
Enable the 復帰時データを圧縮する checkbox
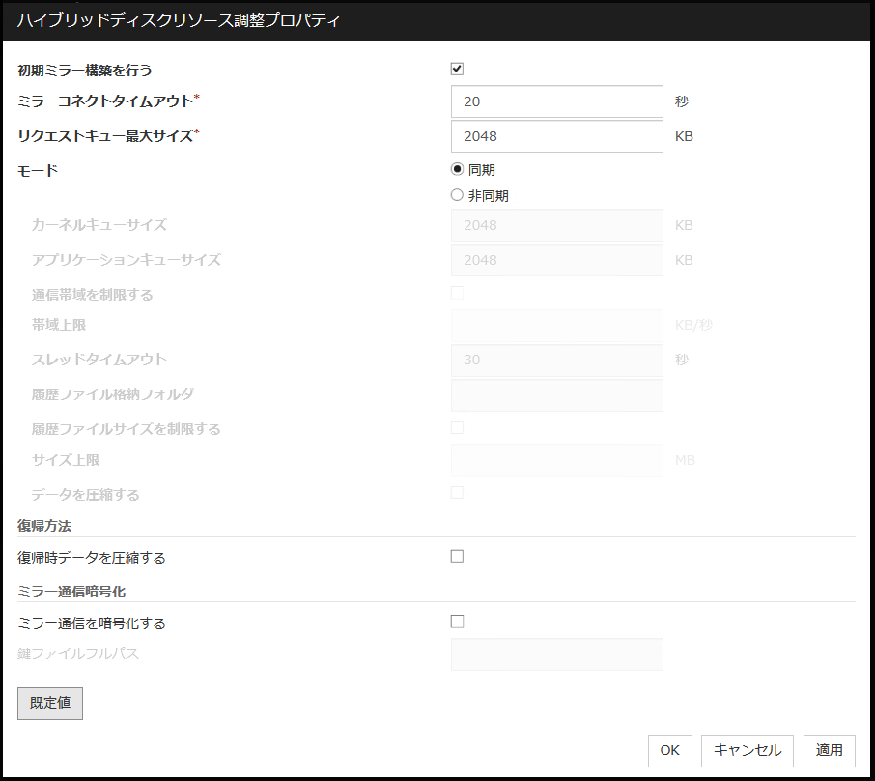(x=457, y=556)
